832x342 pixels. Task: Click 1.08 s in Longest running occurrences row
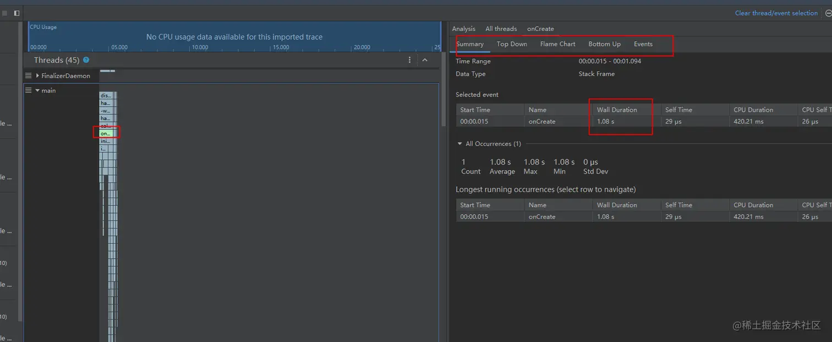(605, 216)
